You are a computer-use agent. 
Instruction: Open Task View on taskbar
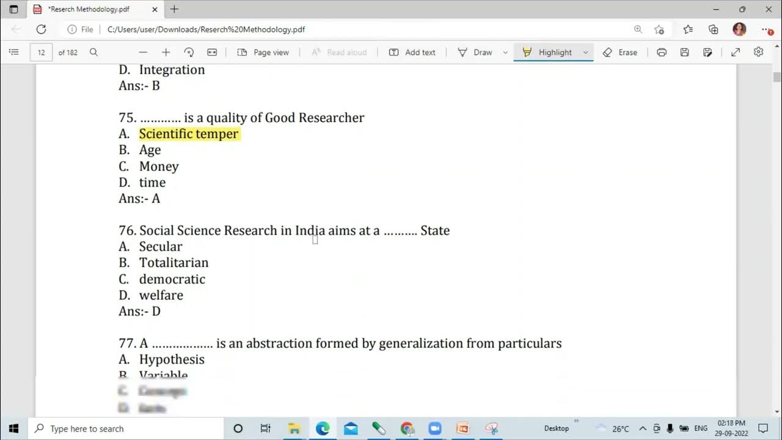(265, 428)
